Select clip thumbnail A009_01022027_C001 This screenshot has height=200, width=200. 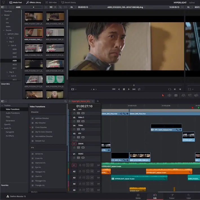[x=34, y=16]
